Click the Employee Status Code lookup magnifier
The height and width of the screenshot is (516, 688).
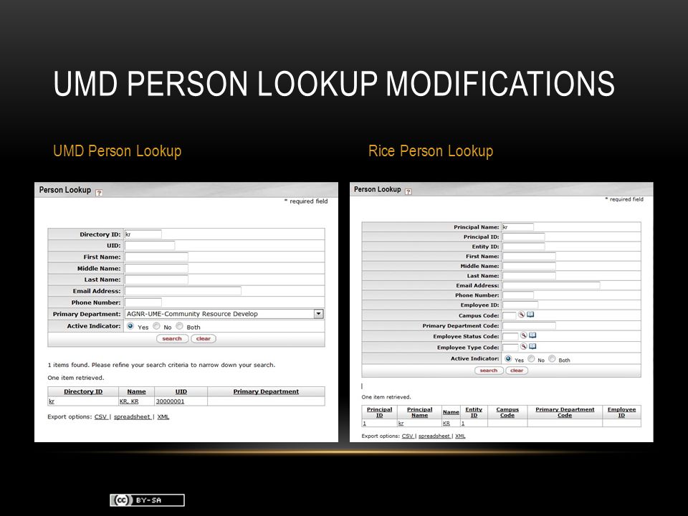[x=523, y=335]
